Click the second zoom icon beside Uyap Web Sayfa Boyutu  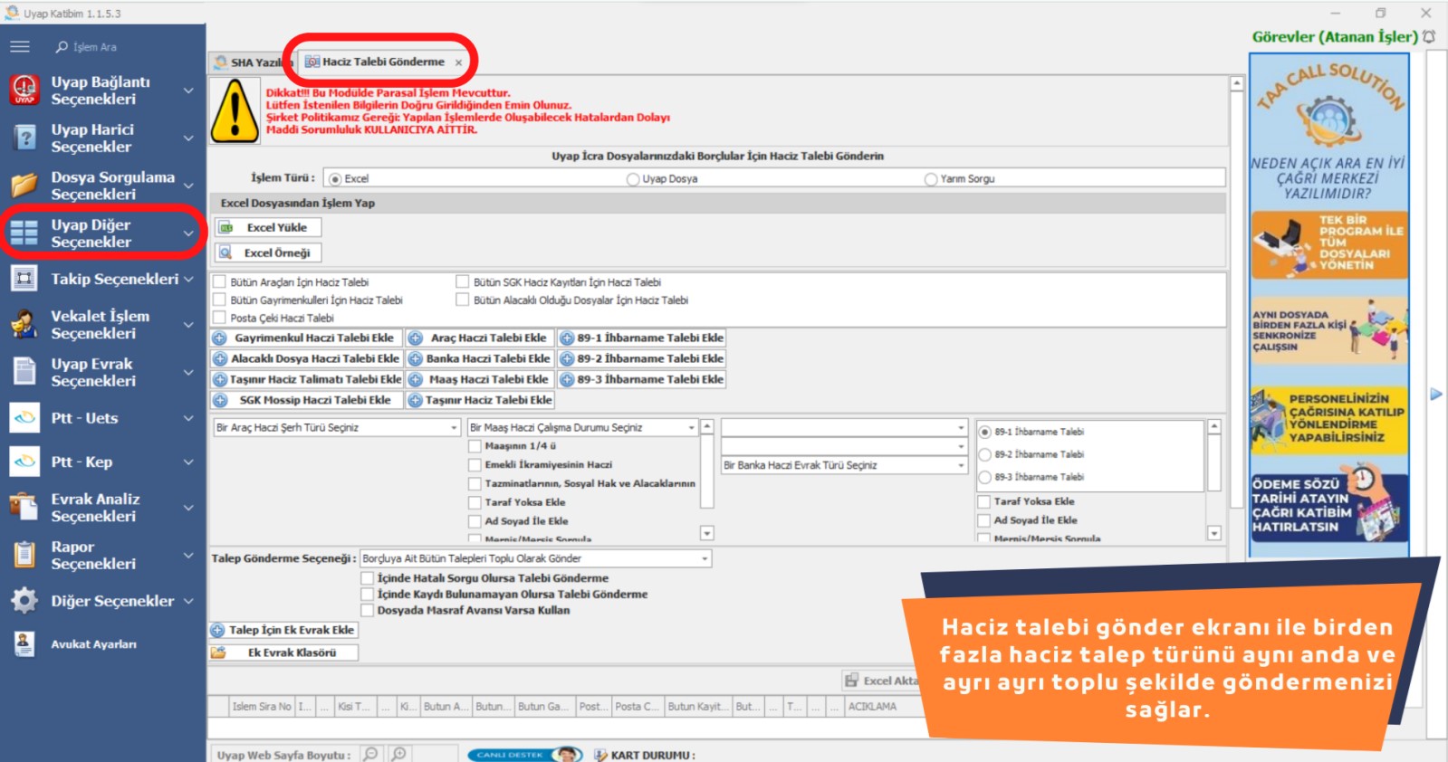(x=398, y=754)
